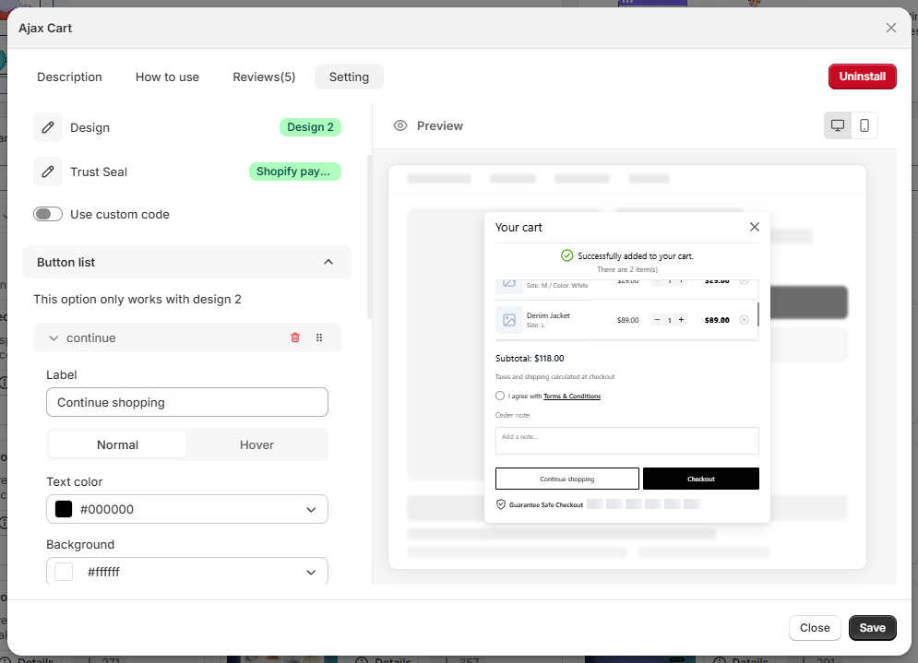Click the Save button
The height and width of the screenshot is (663, 918).
[x=873, y=628]
